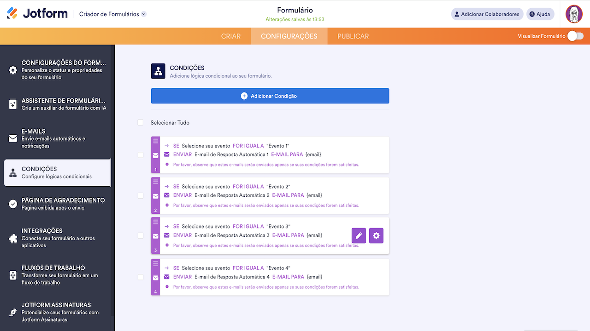Open the Criador de Formulários dropdown
590x331 pixels.
click(113, 14)
